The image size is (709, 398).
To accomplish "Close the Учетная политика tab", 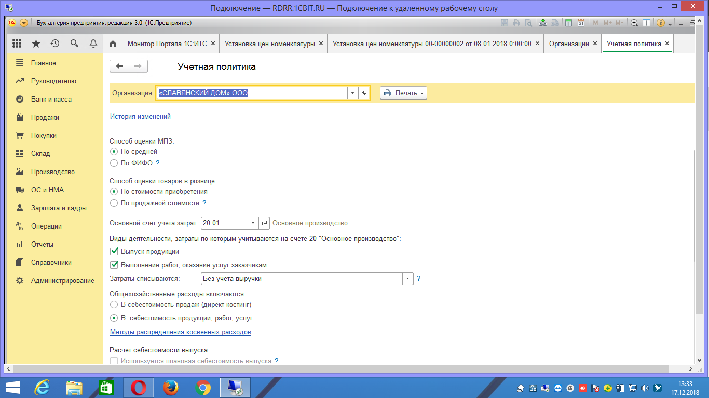I will pyautogui.click(x=667, y=44).
